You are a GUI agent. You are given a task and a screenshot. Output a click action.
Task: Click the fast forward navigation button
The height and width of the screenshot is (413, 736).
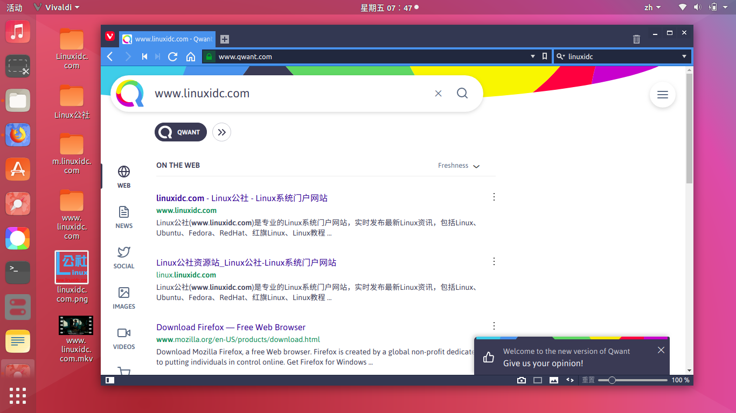[x=158, y=56]
